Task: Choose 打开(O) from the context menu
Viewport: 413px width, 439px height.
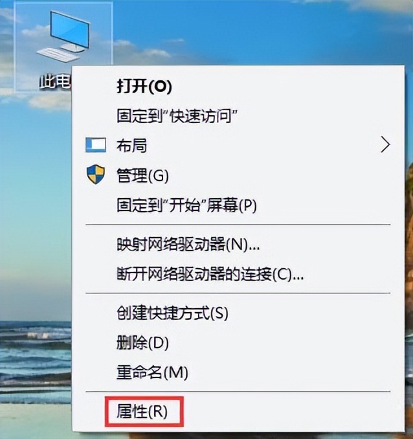Action: (x=144, y=86)
